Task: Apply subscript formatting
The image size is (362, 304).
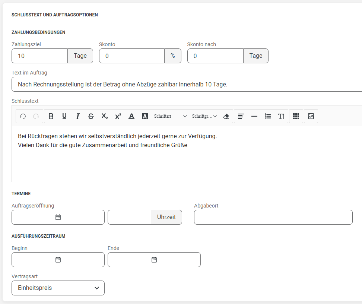Action: point(105,116)
